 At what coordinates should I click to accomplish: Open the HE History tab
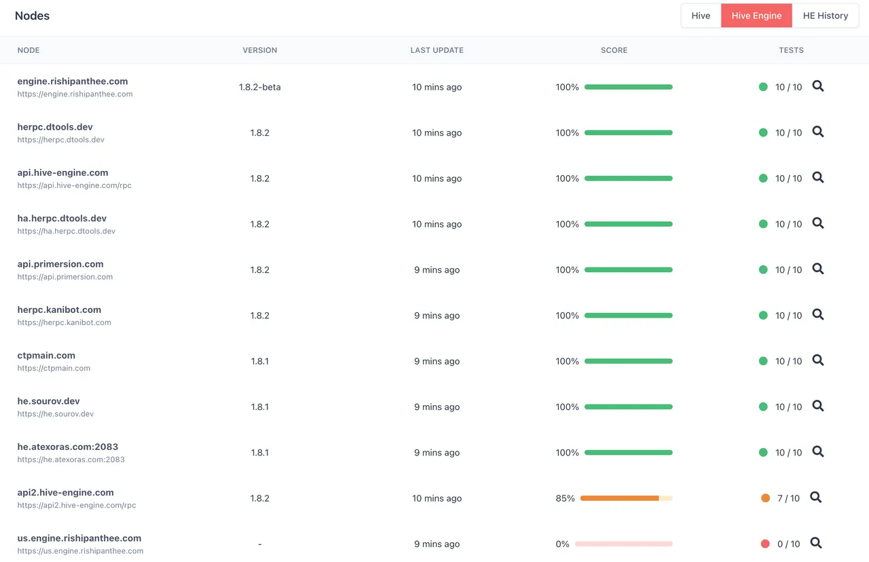(826, 16)
